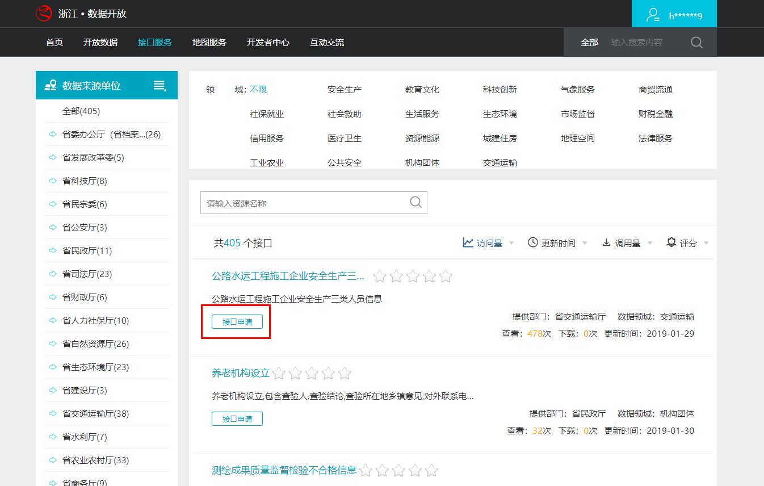Click the search icon in the resource name box
This screenshot has width=764, height=486.
pos(416,203)
